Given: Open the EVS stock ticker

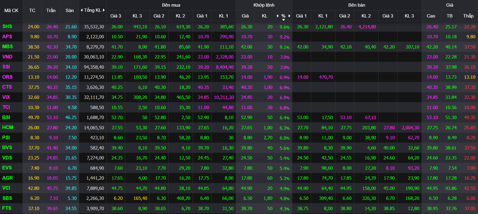Looking at the screenshot, I should click(x=7, y=168).
